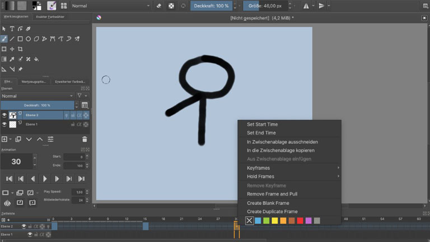The width and height of the screenshot is (430, 242).
Task: Click Remove Frame and Pull
Action: coord(272,194)
